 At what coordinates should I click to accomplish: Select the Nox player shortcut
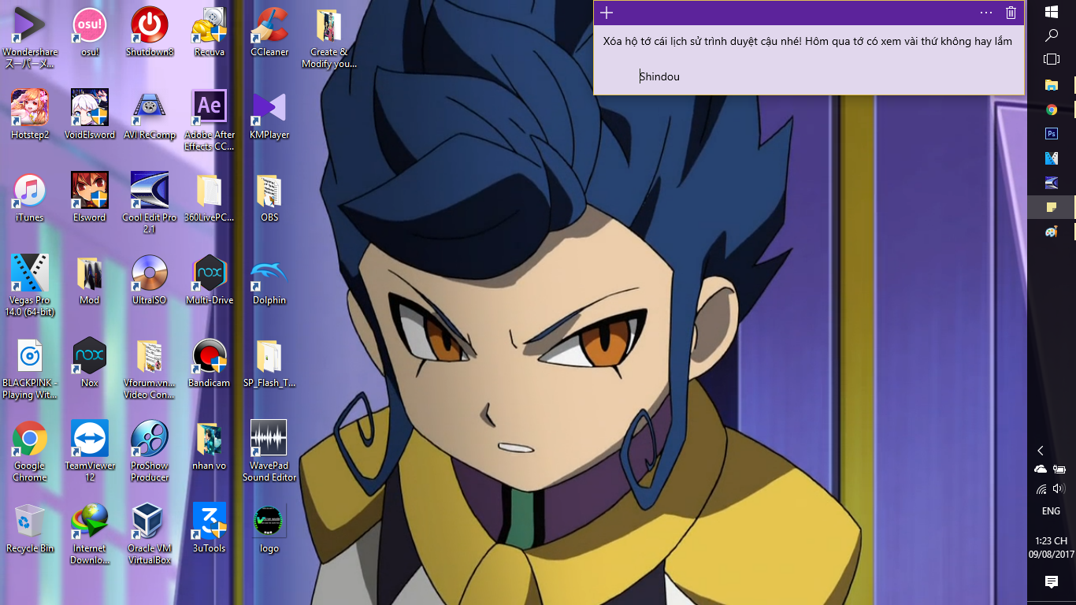point(90,363)
